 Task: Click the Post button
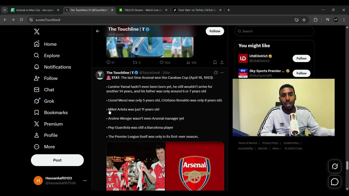[57, 160]
